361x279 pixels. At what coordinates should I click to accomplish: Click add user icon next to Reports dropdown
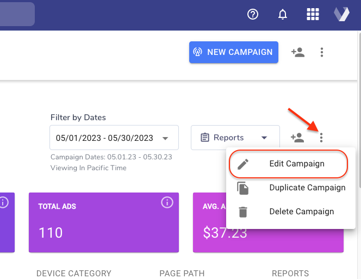(x=297, y=138)
